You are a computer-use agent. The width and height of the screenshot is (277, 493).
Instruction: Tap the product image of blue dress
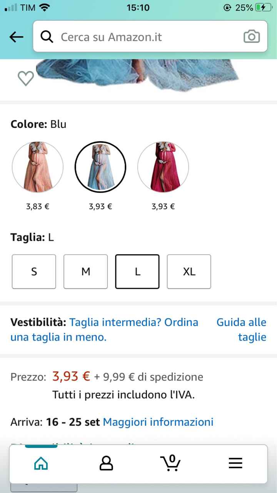pos(138,75)
